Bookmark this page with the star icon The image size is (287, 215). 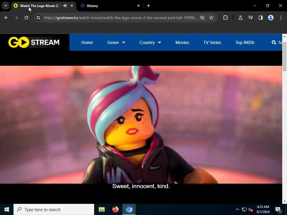(x=211, y=18)
